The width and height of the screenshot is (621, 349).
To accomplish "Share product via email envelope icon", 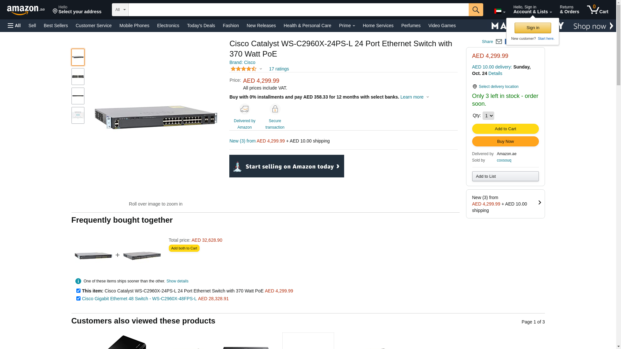I will click(x=499, y=42).
